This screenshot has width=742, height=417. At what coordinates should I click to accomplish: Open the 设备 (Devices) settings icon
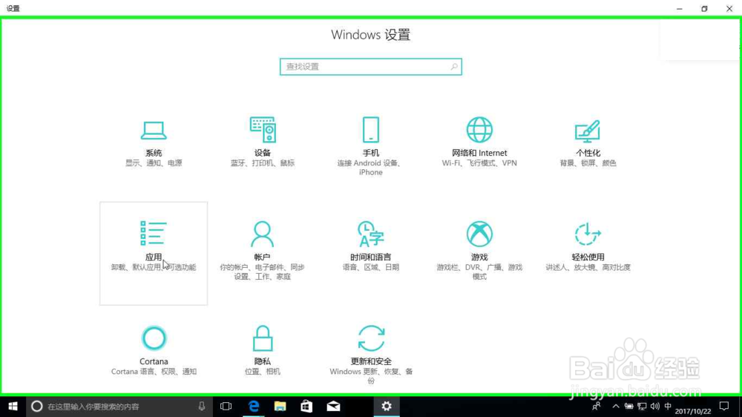pyautogui.click(x=263, y=130)
